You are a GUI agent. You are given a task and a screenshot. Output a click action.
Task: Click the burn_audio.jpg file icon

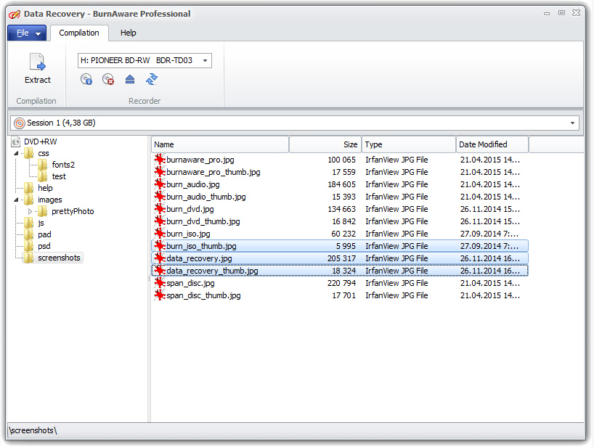pyautogui.click(x=160, y=184)
